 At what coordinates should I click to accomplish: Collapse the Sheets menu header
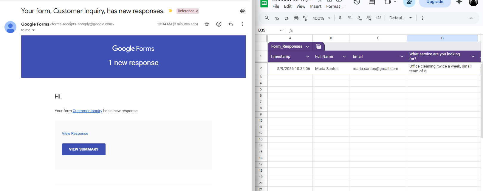pyautogui.click(x=471, y=18)
